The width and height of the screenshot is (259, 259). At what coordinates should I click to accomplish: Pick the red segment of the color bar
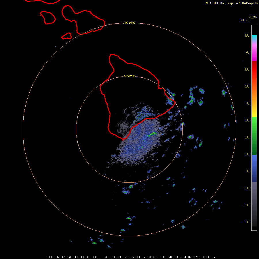[254, 70]
